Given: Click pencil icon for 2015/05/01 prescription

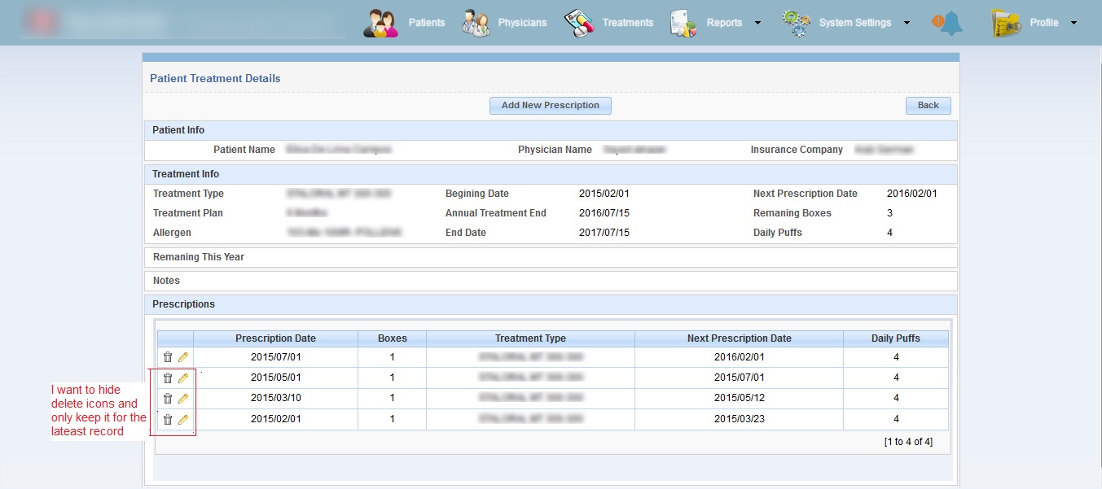Looking at the screenshot, I should [183, 378].
